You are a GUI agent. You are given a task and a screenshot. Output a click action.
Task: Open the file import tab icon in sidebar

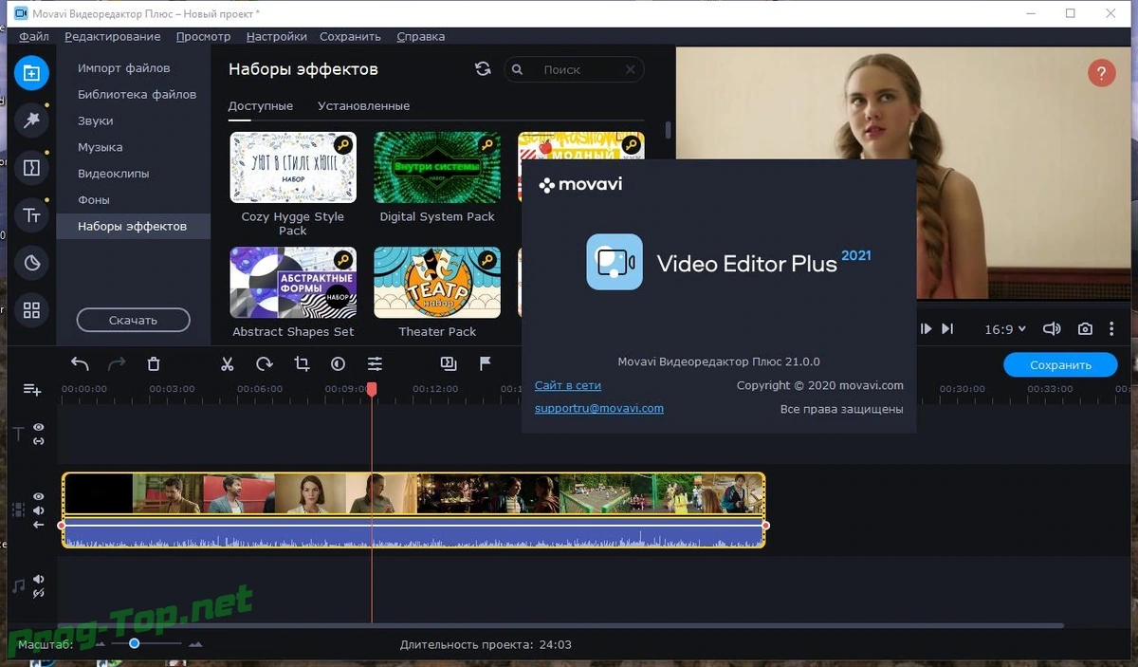point(31,73)
